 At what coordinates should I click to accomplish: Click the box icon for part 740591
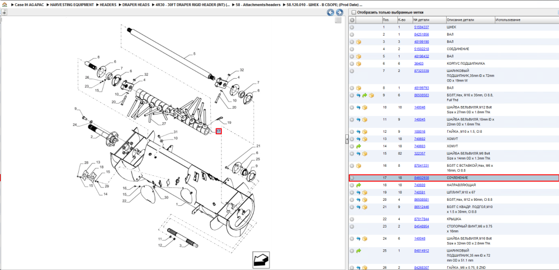[364, 192]
